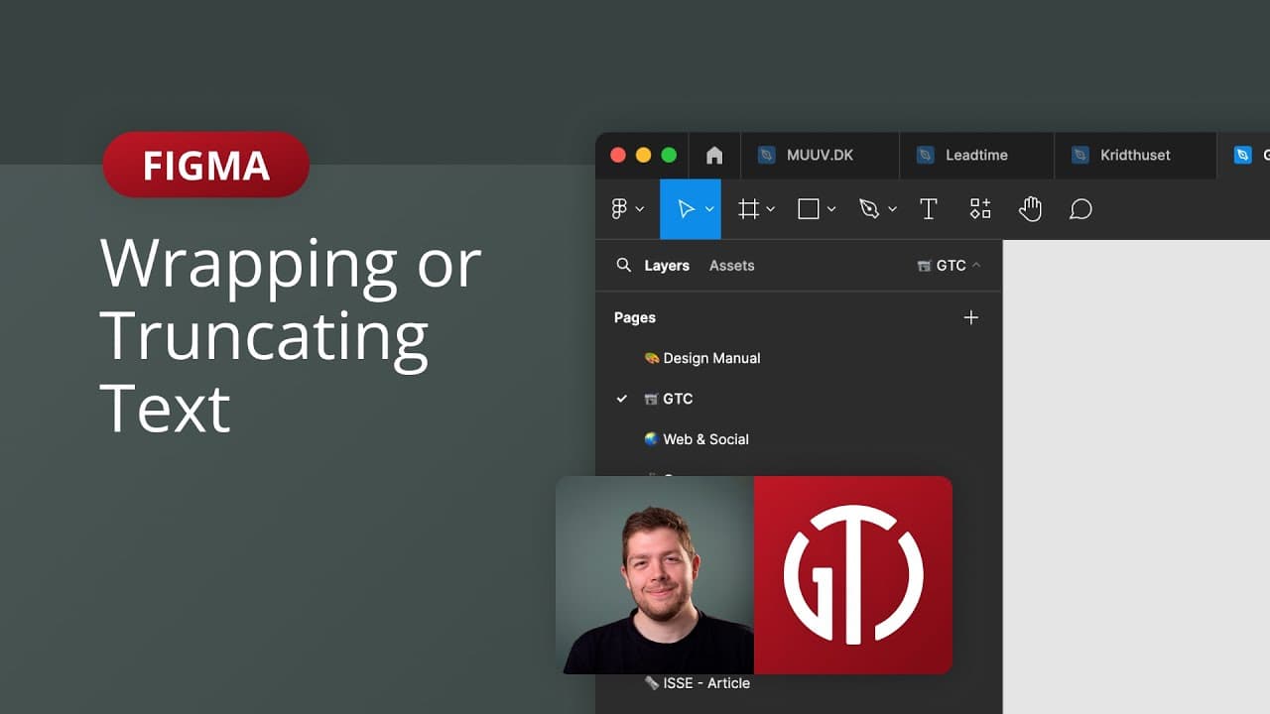Open the Figma main menu
Screen dimensions: 1270x714
coord(620,209)
